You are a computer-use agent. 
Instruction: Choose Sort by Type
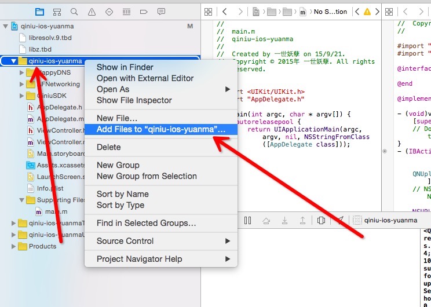click(x=161, y=205)
